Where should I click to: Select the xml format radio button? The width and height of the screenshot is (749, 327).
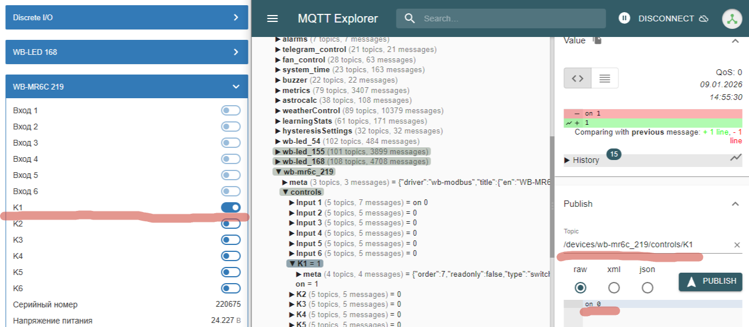pos(614,288)
